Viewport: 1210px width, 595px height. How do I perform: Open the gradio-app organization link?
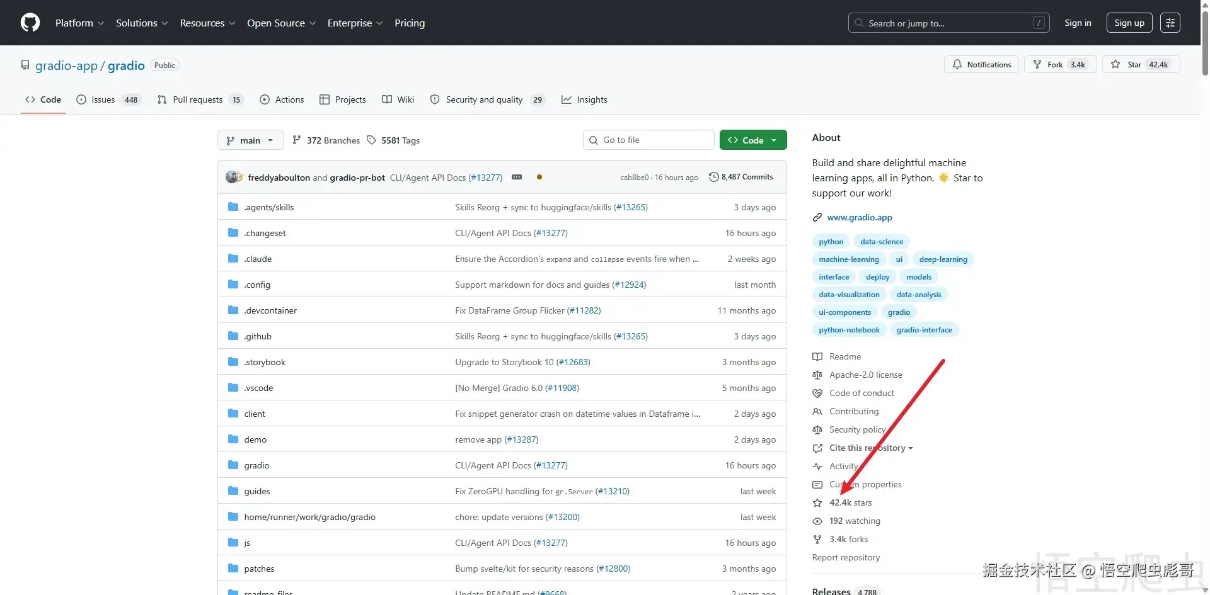click(66, 65)
